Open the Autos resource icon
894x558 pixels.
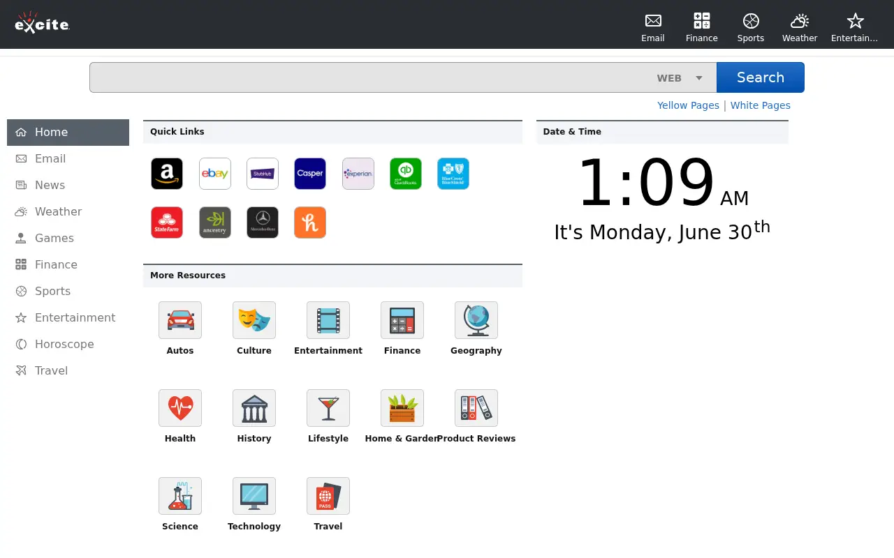click(180, 320)
